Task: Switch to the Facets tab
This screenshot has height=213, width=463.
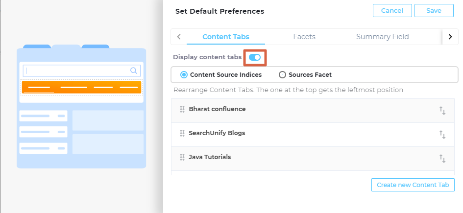Action: (x=304, y=37)
